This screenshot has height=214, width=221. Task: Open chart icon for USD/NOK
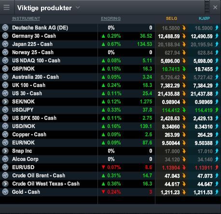click(5, 126)
